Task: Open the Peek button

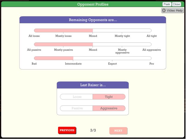Action: [x=167, y=4]
